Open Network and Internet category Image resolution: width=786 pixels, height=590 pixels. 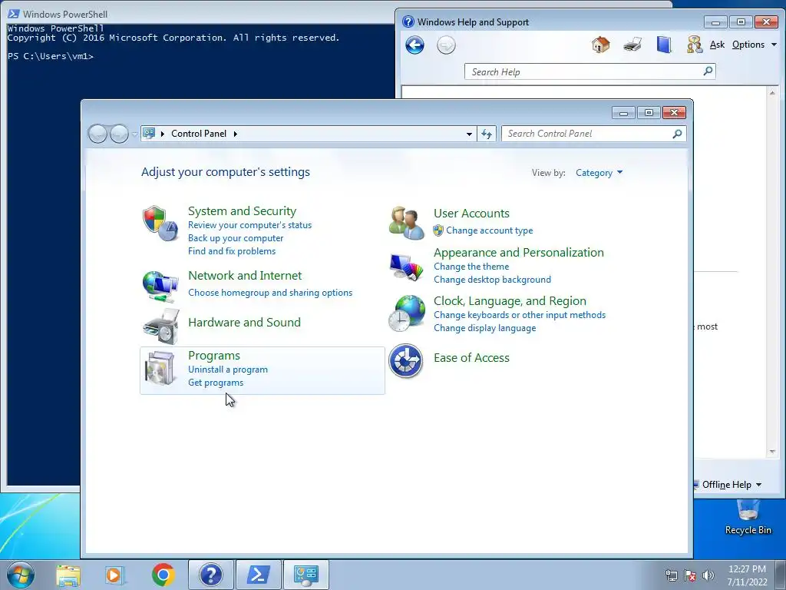point(245,276)
